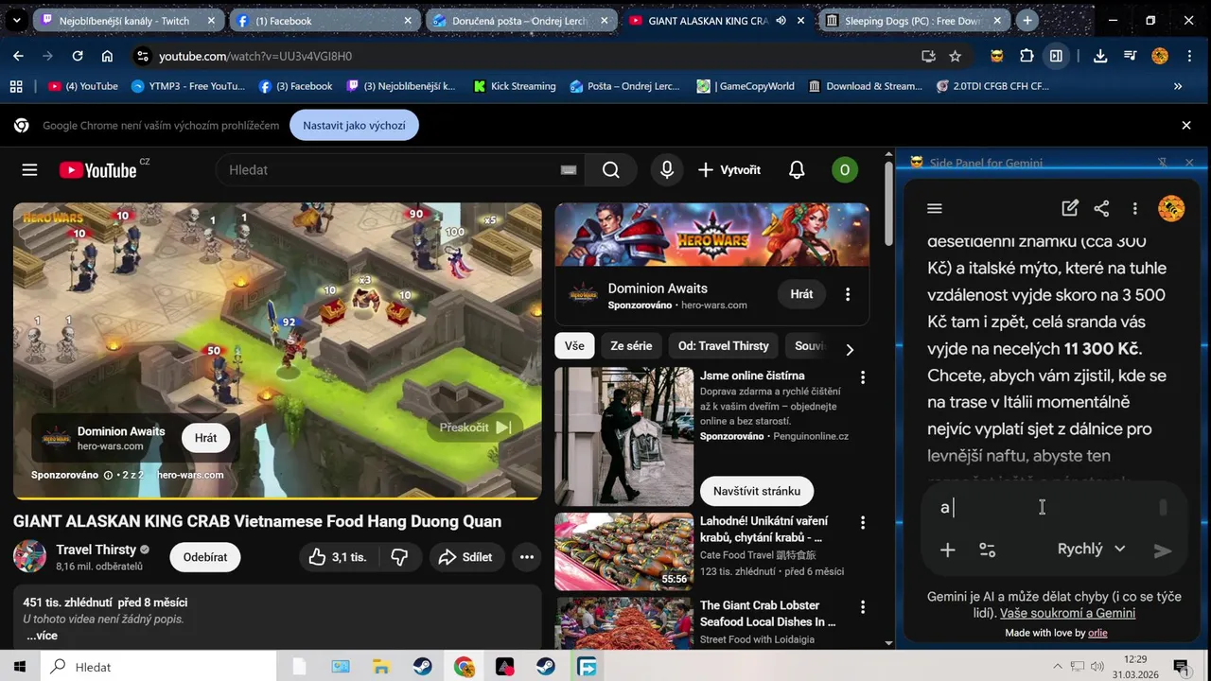Image resolution: width=1211 pixels, height=681 pixels.
Task: Open the Gemini side panel menu
Action: tap(935, 209)
